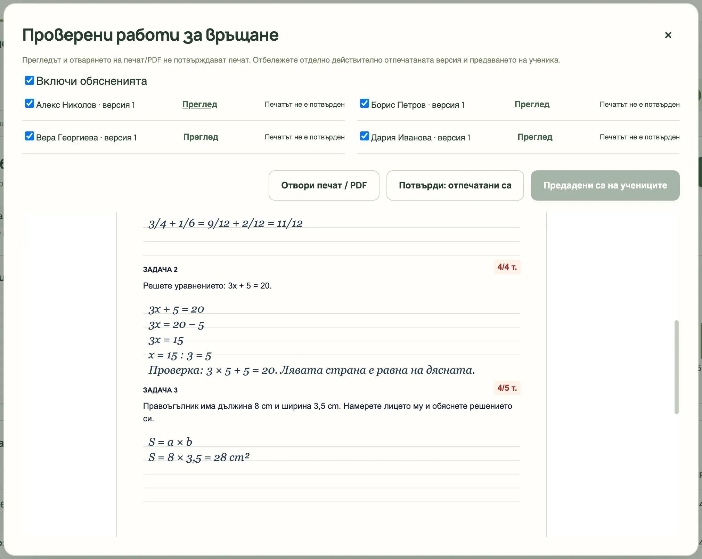The height and width of the screenshot is (559, 702).
Task: Uncheck Борис Петров версия 1
Action: point(365,104)
